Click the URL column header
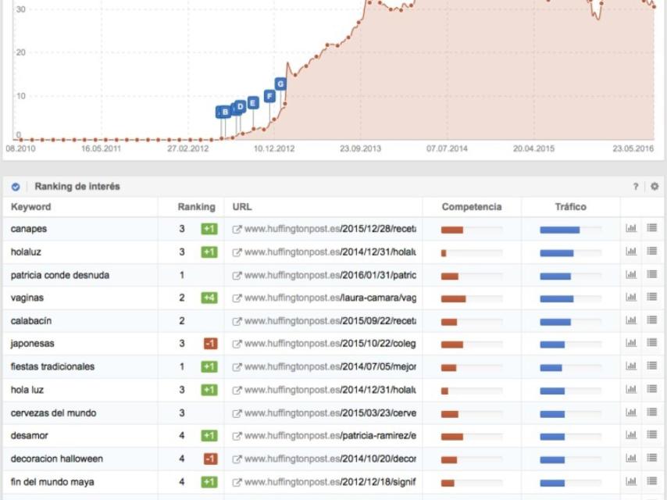This screenshot has height=500, width=667. tap(241, 207)
